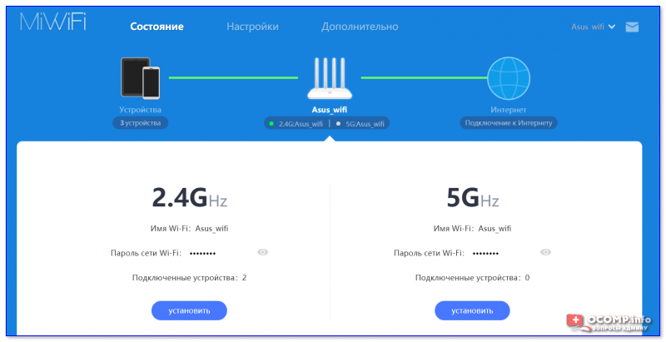Click the green 2.4G status dot
Viewport: 666px width, 342px height.
click(x=271, y=124)
